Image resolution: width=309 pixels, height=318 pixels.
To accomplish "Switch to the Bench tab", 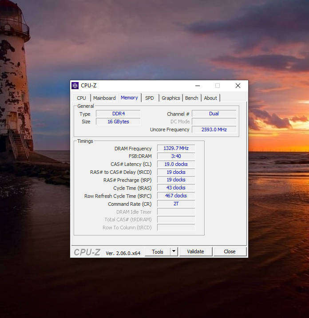I will [191, 98].
